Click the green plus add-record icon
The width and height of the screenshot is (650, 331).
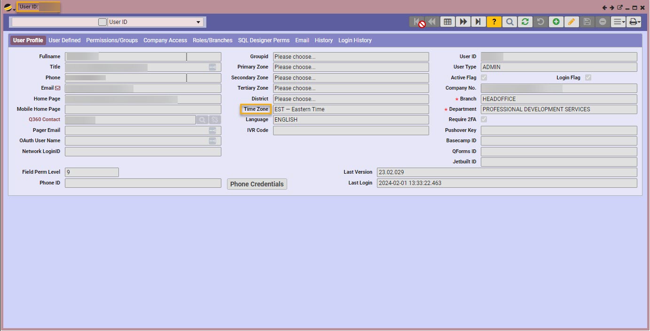(556, 22)
